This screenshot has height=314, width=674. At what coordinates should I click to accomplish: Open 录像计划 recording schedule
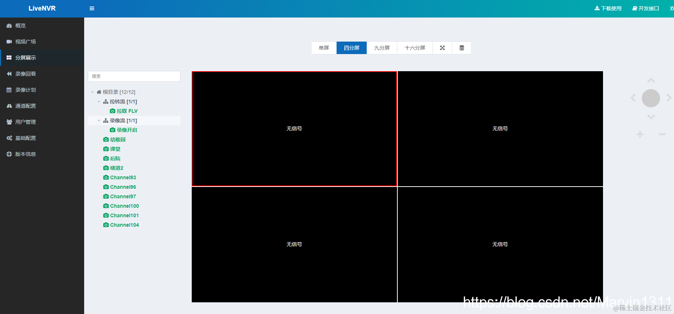click(42, 90)
